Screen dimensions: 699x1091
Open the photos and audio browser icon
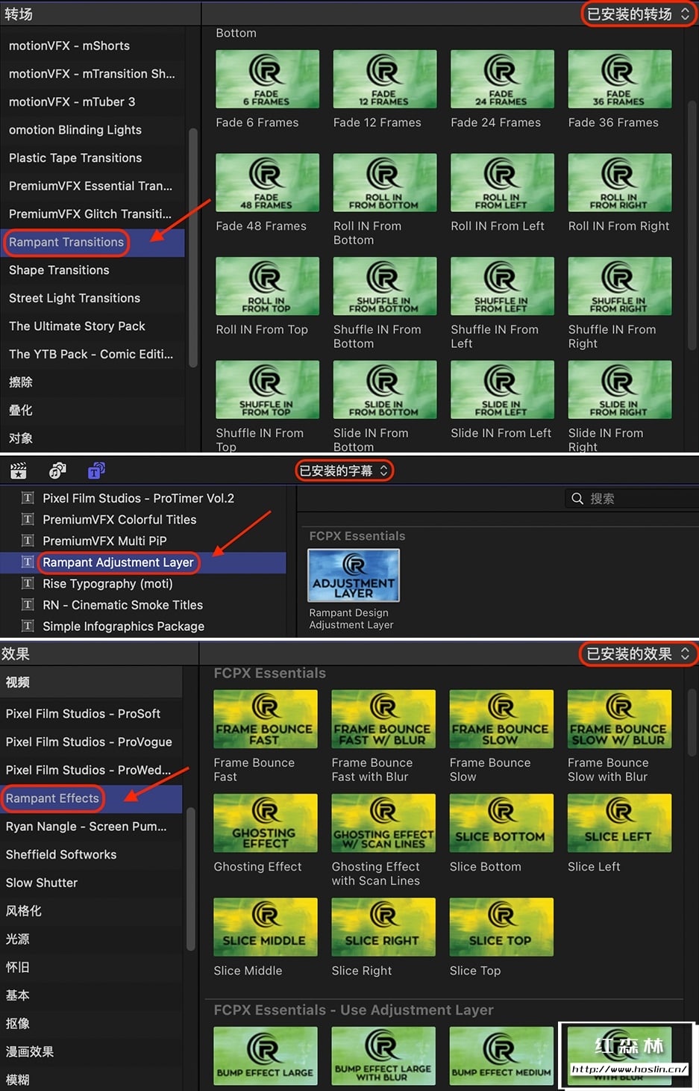57,470
